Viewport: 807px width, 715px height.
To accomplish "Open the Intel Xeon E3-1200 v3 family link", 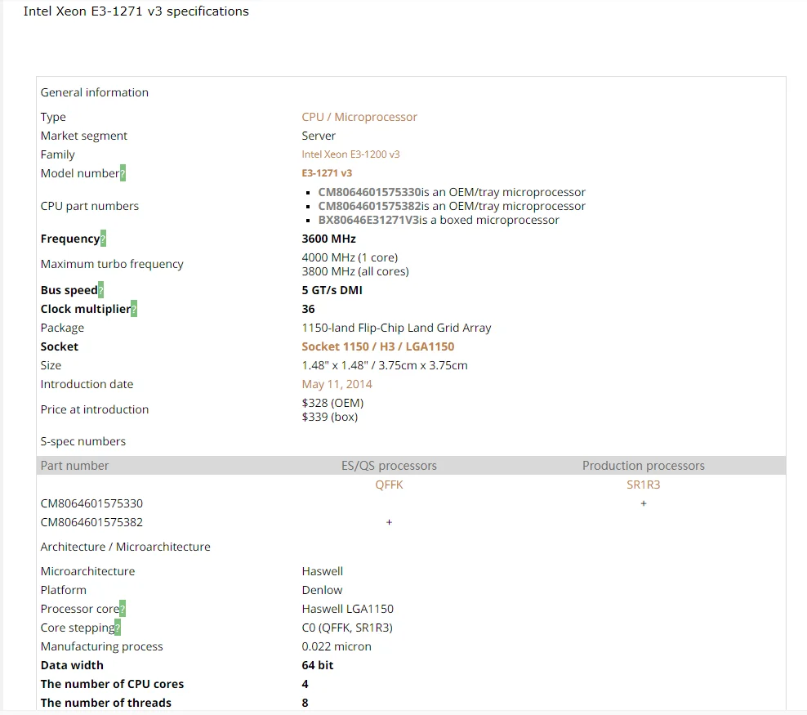I will point(350,154).
